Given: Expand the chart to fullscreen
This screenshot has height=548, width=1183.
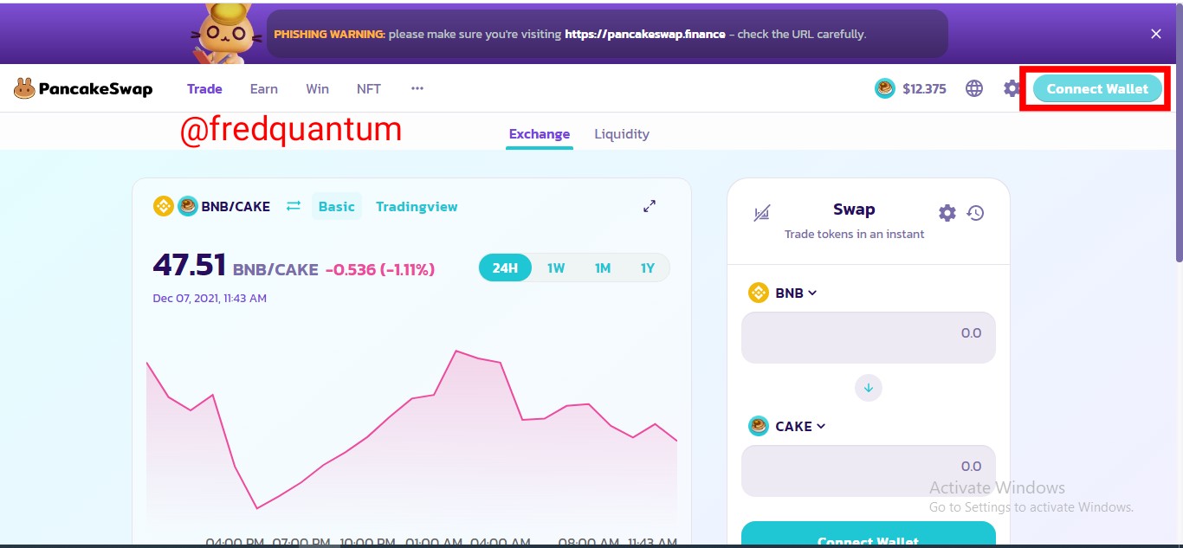Looking at the screenshot, I should click(x=650, y=206).
